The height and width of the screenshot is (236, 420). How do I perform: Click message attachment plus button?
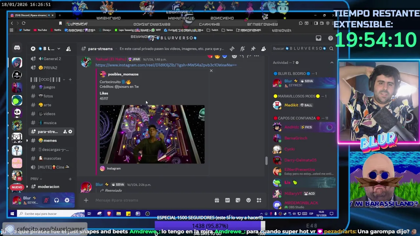point(86,200)
